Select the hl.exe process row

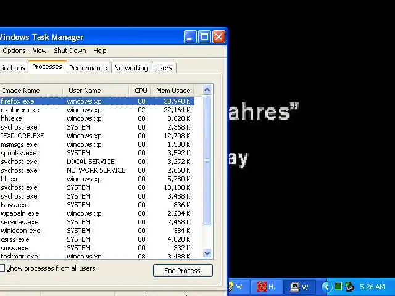point(97,179)
